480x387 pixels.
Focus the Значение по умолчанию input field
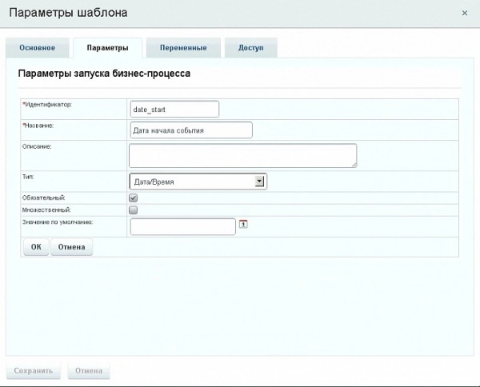(x=182, y=227)
